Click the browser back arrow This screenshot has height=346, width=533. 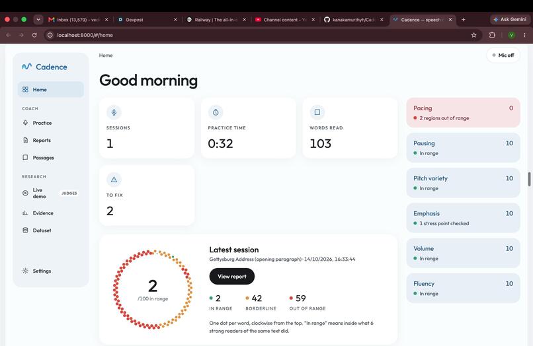click(x=9, y=35)
